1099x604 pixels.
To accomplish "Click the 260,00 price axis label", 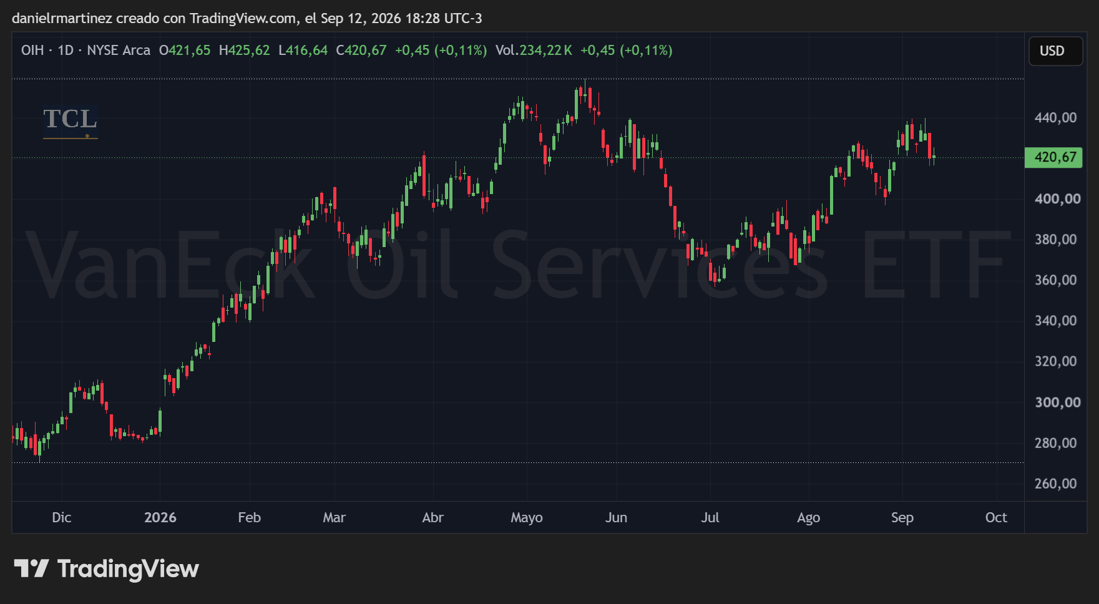I will (x=1056, y=484).
